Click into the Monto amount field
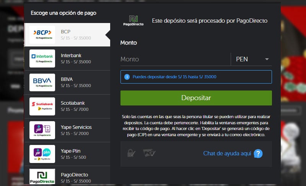This screenshot has height=186, width=306. coord(174,59)
